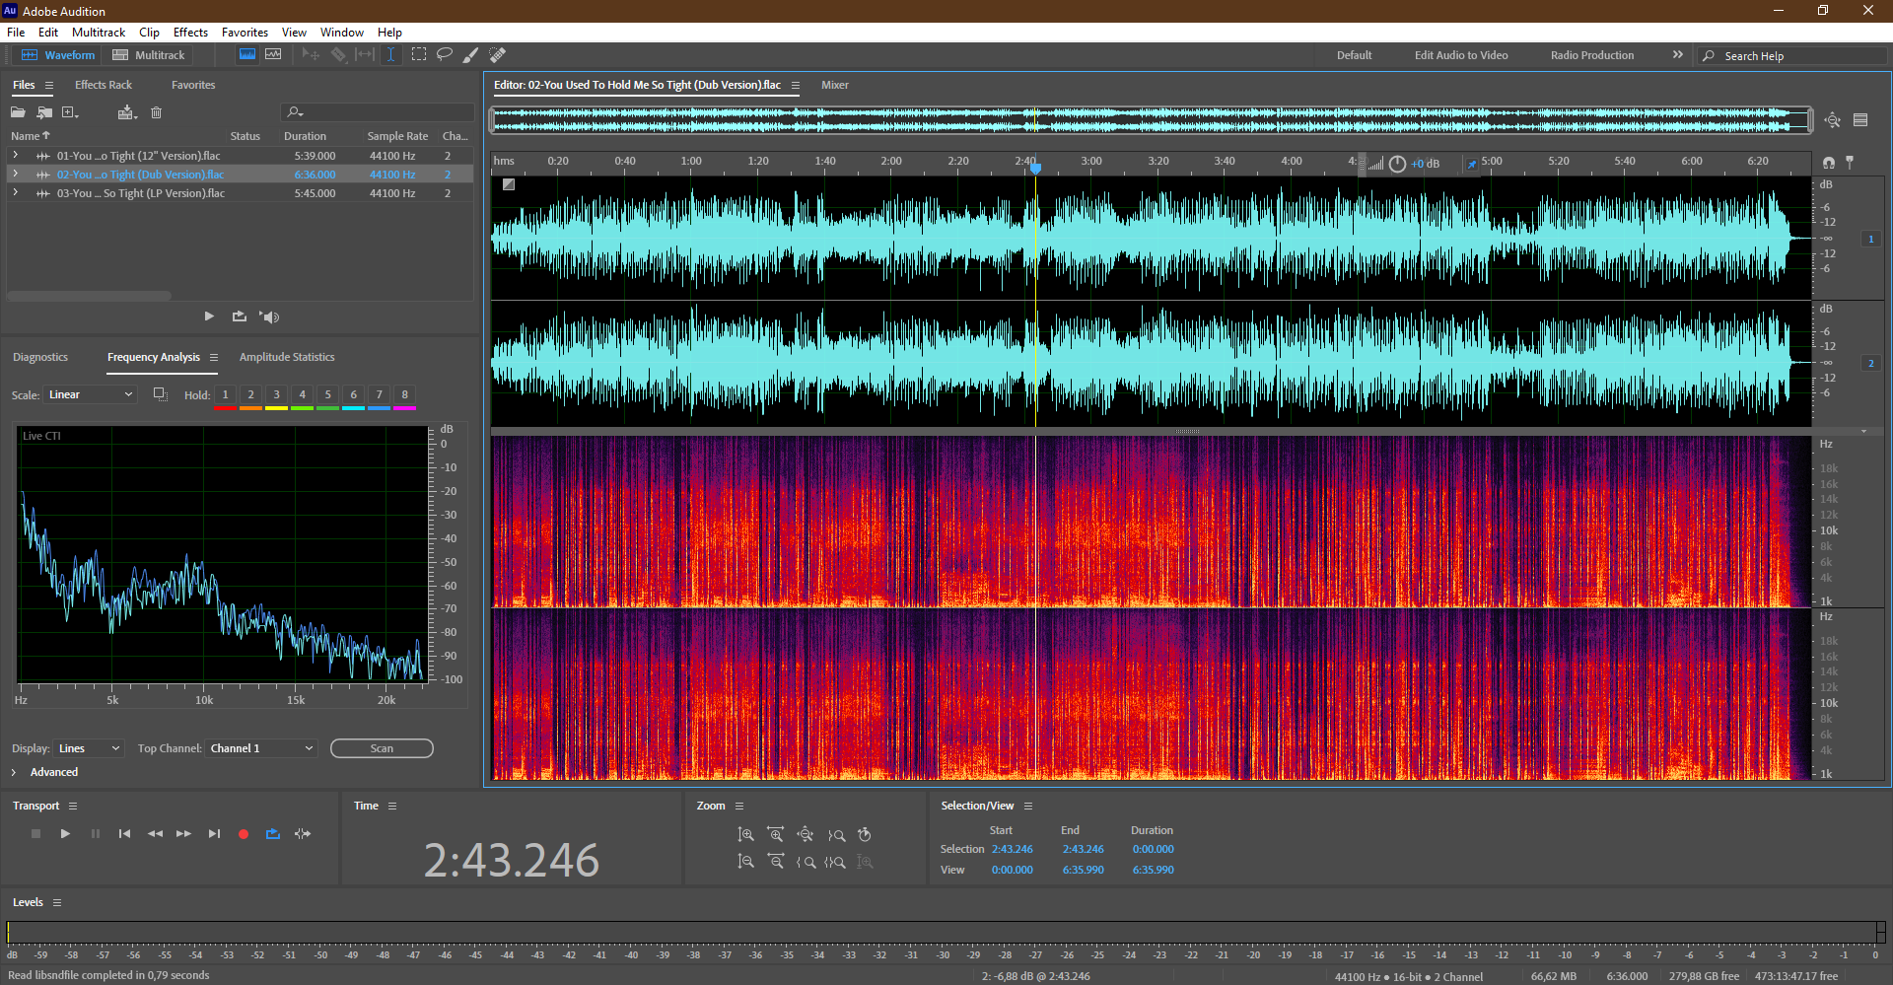Open File icon in Files panel
Image resolution: width=1893 pixels, height=985 pixels.
pyautogui.click(x=18, y=112)
